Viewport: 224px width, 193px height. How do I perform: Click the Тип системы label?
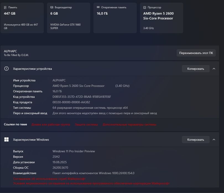tap(22, 108)
